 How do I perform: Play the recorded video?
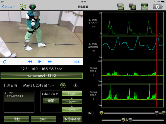click(40, 61)
